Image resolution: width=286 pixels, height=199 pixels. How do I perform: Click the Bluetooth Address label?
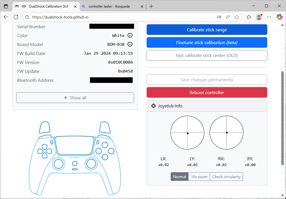tap(35, 80)
